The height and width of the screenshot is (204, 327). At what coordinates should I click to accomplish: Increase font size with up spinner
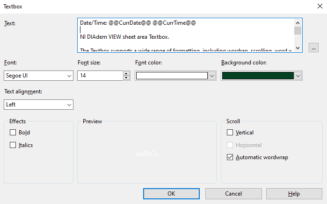[126, 73]
